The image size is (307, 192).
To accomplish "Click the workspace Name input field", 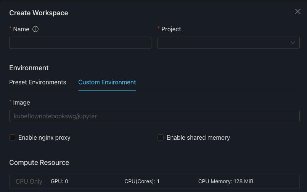I will 80,43.
